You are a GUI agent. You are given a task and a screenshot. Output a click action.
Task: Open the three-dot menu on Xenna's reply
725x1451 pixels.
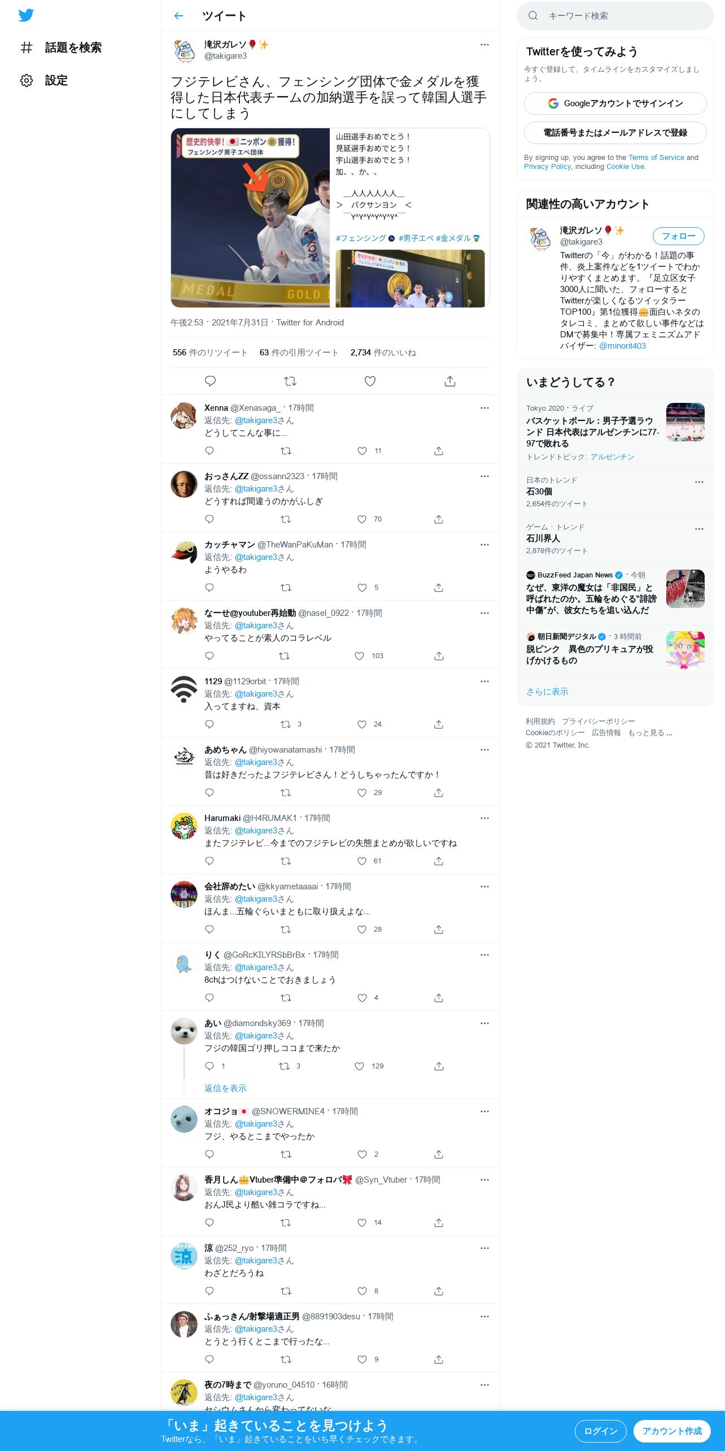[484, 408]
